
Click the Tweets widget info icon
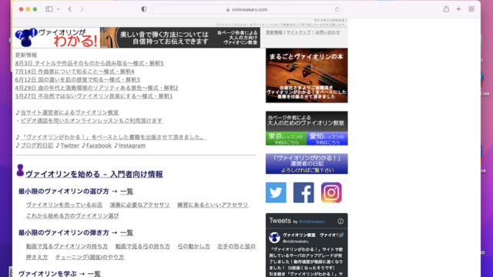click(x=340, y=222)
